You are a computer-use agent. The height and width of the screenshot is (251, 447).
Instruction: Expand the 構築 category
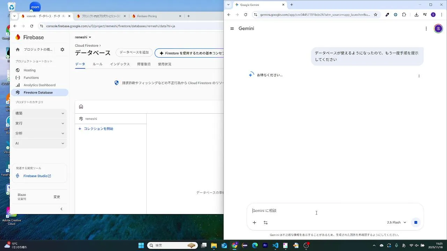(x=40, y=113)
